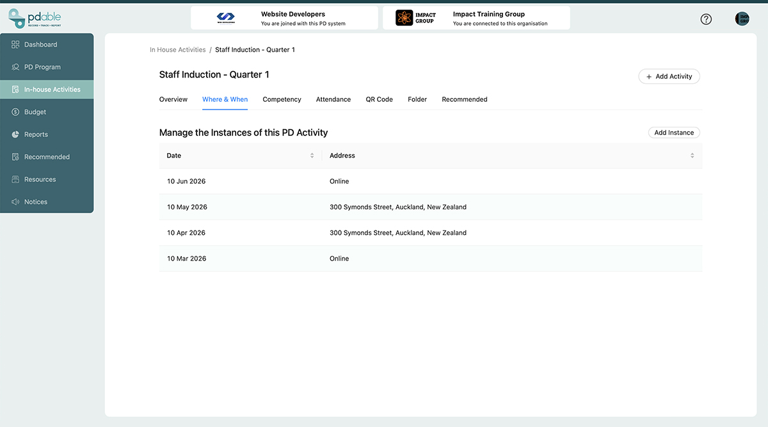The height and width of the screenshot is (427, 768).
Task: Click the pdable logo
Action: click(35, 18)
